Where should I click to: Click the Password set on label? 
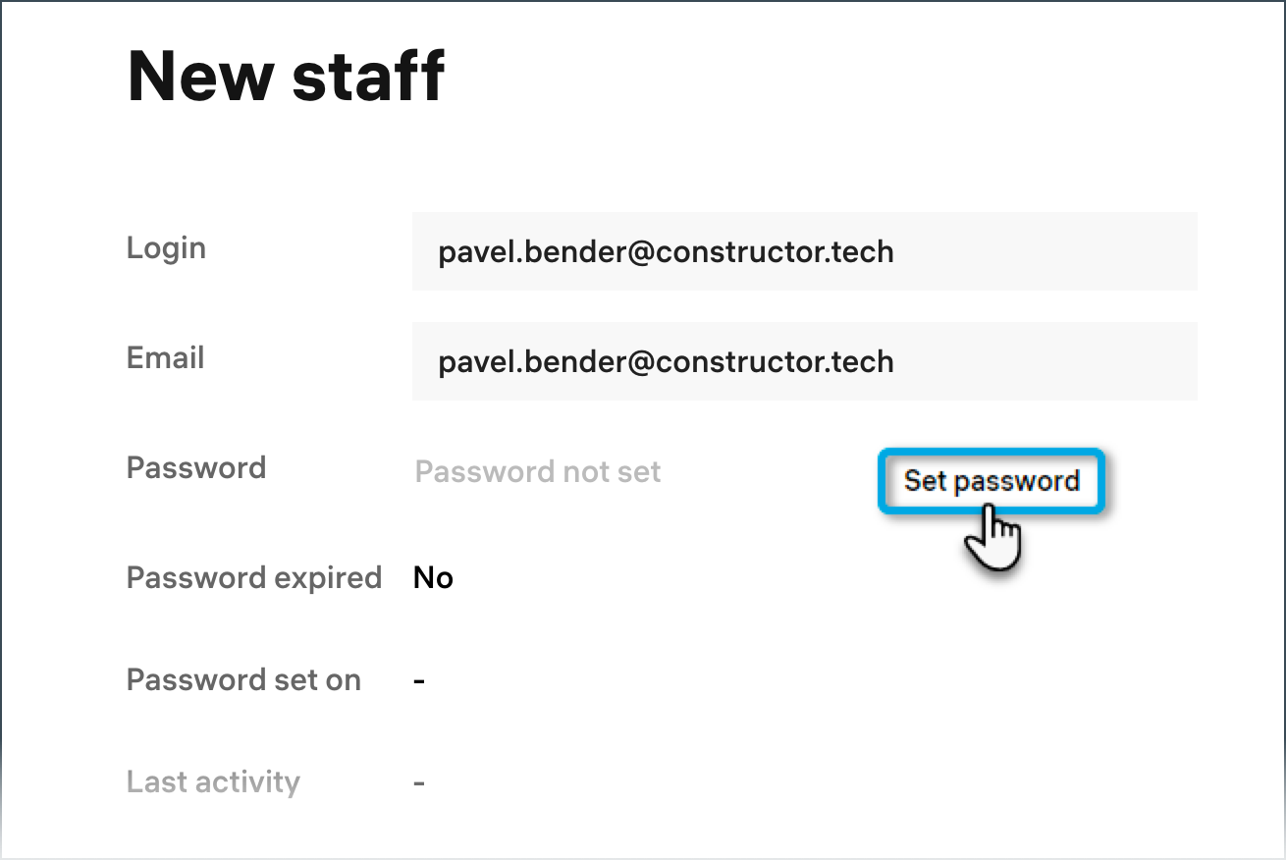[243, 680]
